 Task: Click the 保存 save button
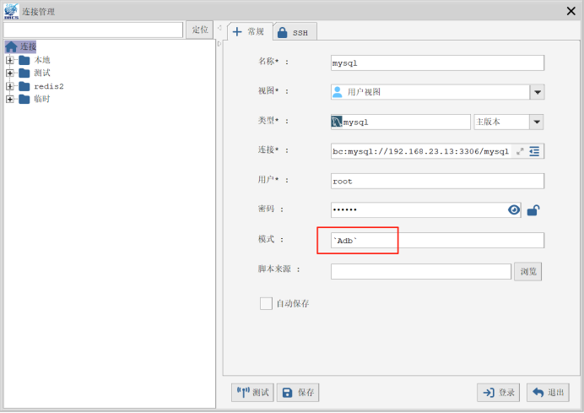coord(298,393)
